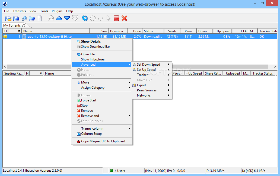Expand the Advanced submenu entry
The height and width of the screenshot is (176, 280).
[x=102, y=65]
